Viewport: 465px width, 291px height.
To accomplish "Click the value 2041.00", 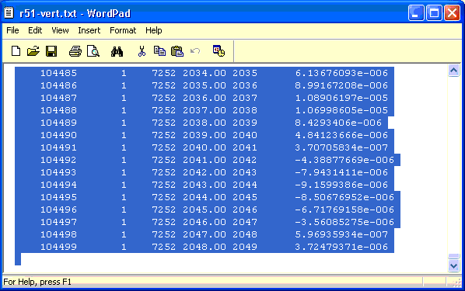I will pyautogui.click(x=205, y=160).
